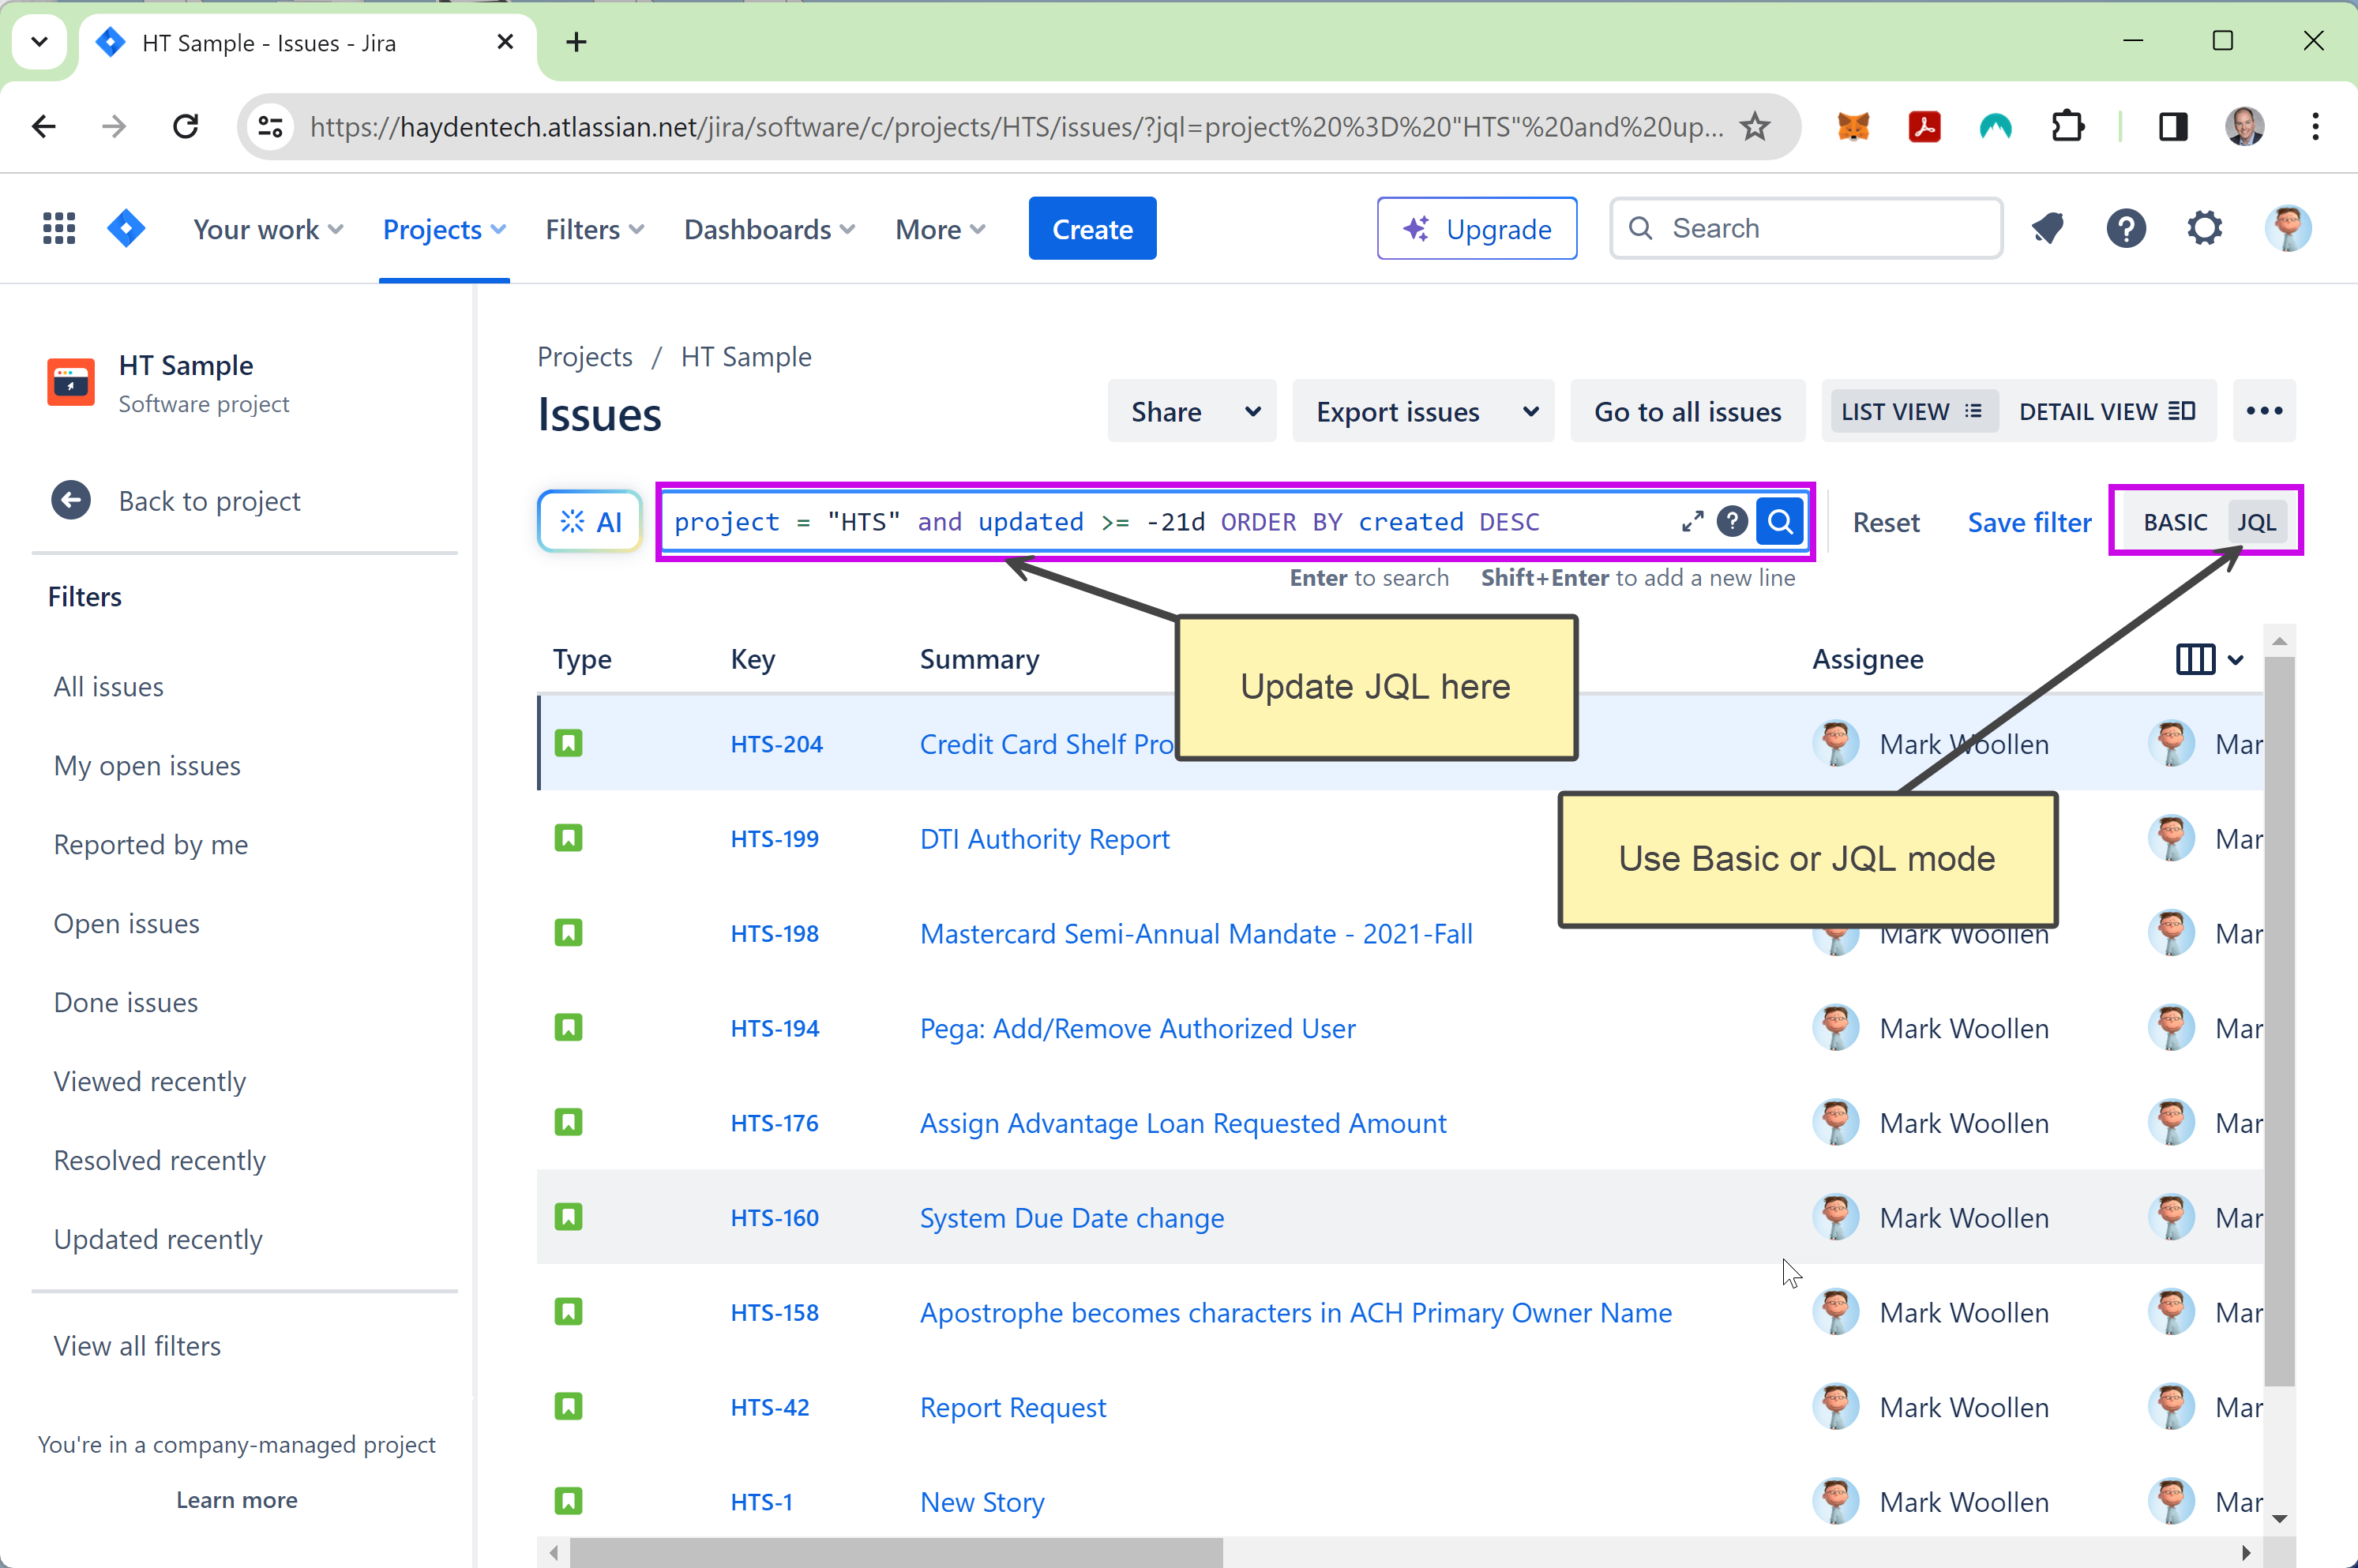Switch query editor to JQL mode
The image size is (2358, 1568).
[x=2256, y=522]
